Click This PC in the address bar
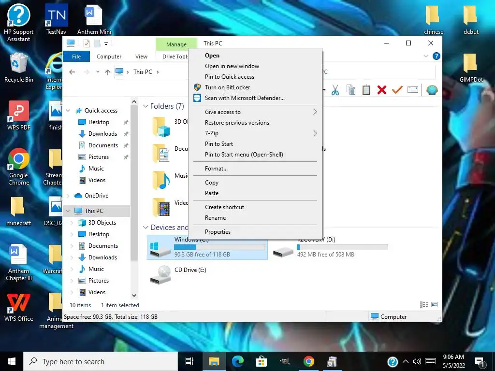495x371 pixels. pyautogui.click(x=143, y=72)
